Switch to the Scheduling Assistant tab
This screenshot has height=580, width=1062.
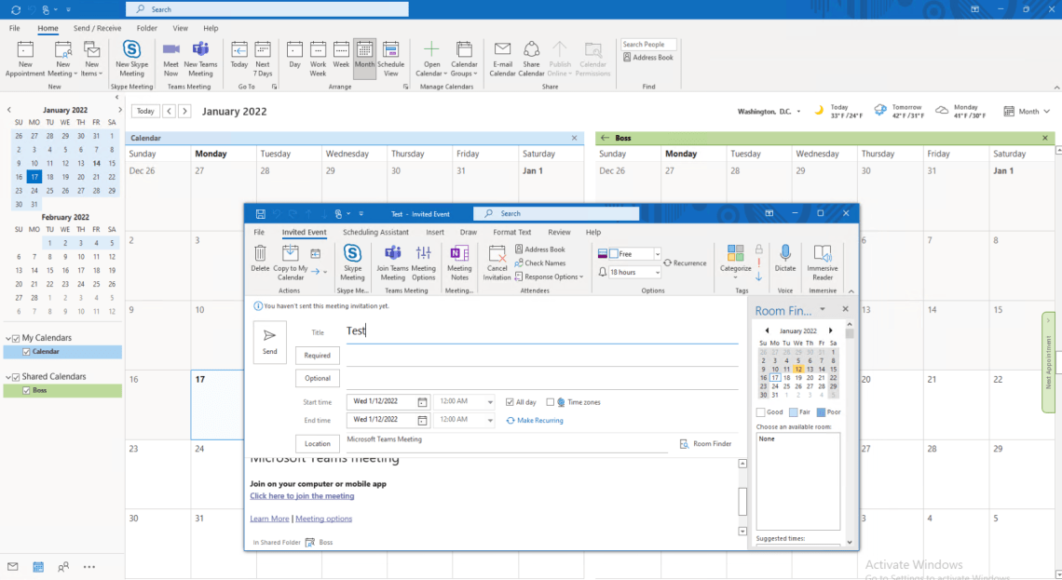tap(375, 232)
